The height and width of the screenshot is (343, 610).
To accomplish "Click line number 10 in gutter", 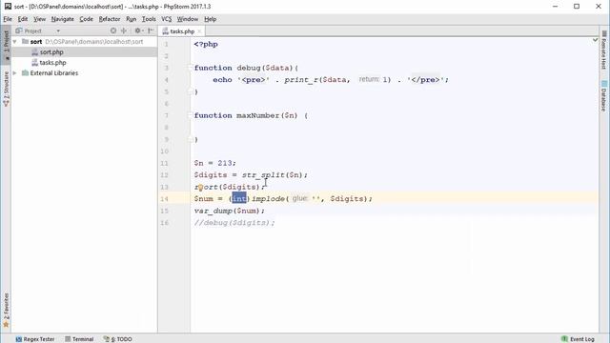I will [x=165, y=151].
